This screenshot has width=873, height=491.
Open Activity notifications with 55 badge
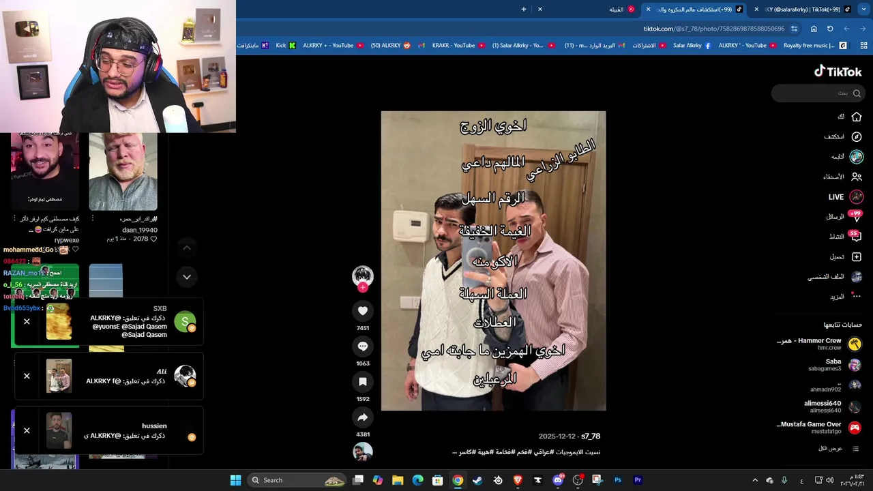click(845, 237)
